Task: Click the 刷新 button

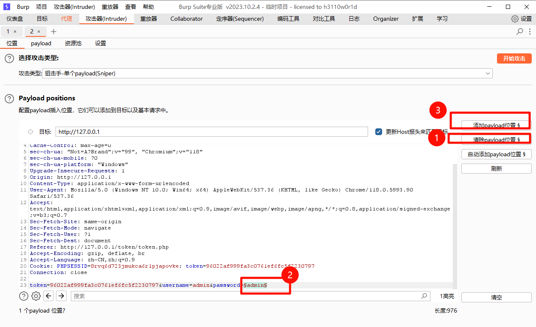Action: point(497,169)
